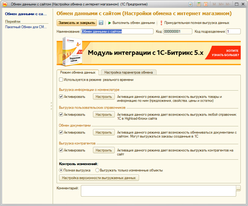Open the calendar icon in the title bar
Image resolution: width=248 pixels, height=206 pixels.
[206, 4]
